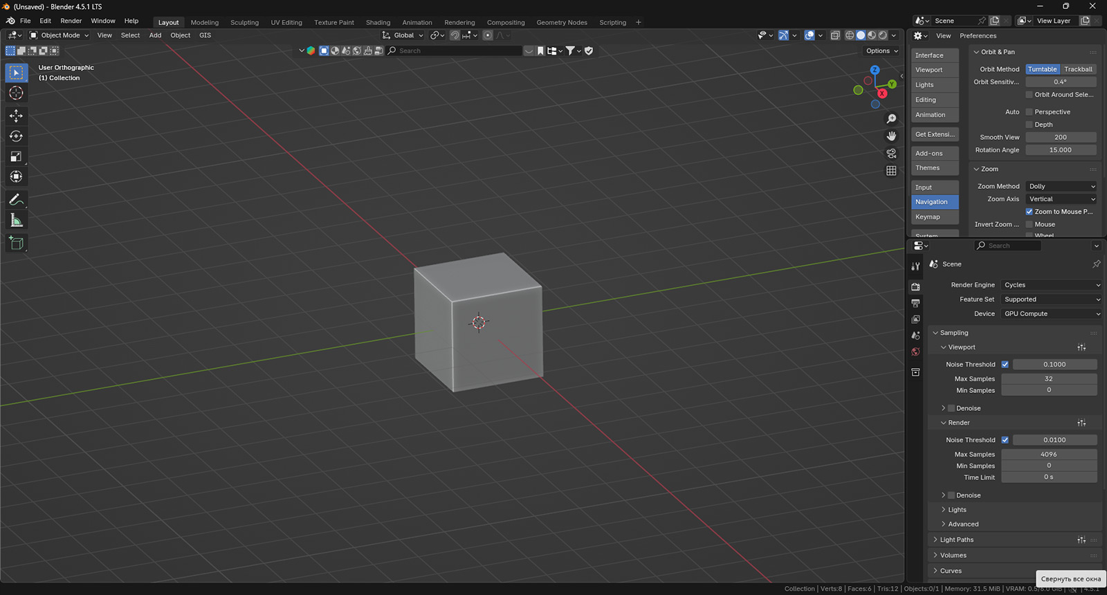The image size is (1107, 595).
Task: Open the World properties tab
Action: [915, 351]
